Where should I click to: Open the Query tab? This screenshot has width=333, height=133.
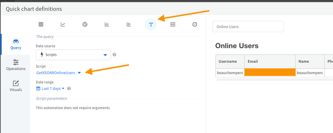(16, 44)
